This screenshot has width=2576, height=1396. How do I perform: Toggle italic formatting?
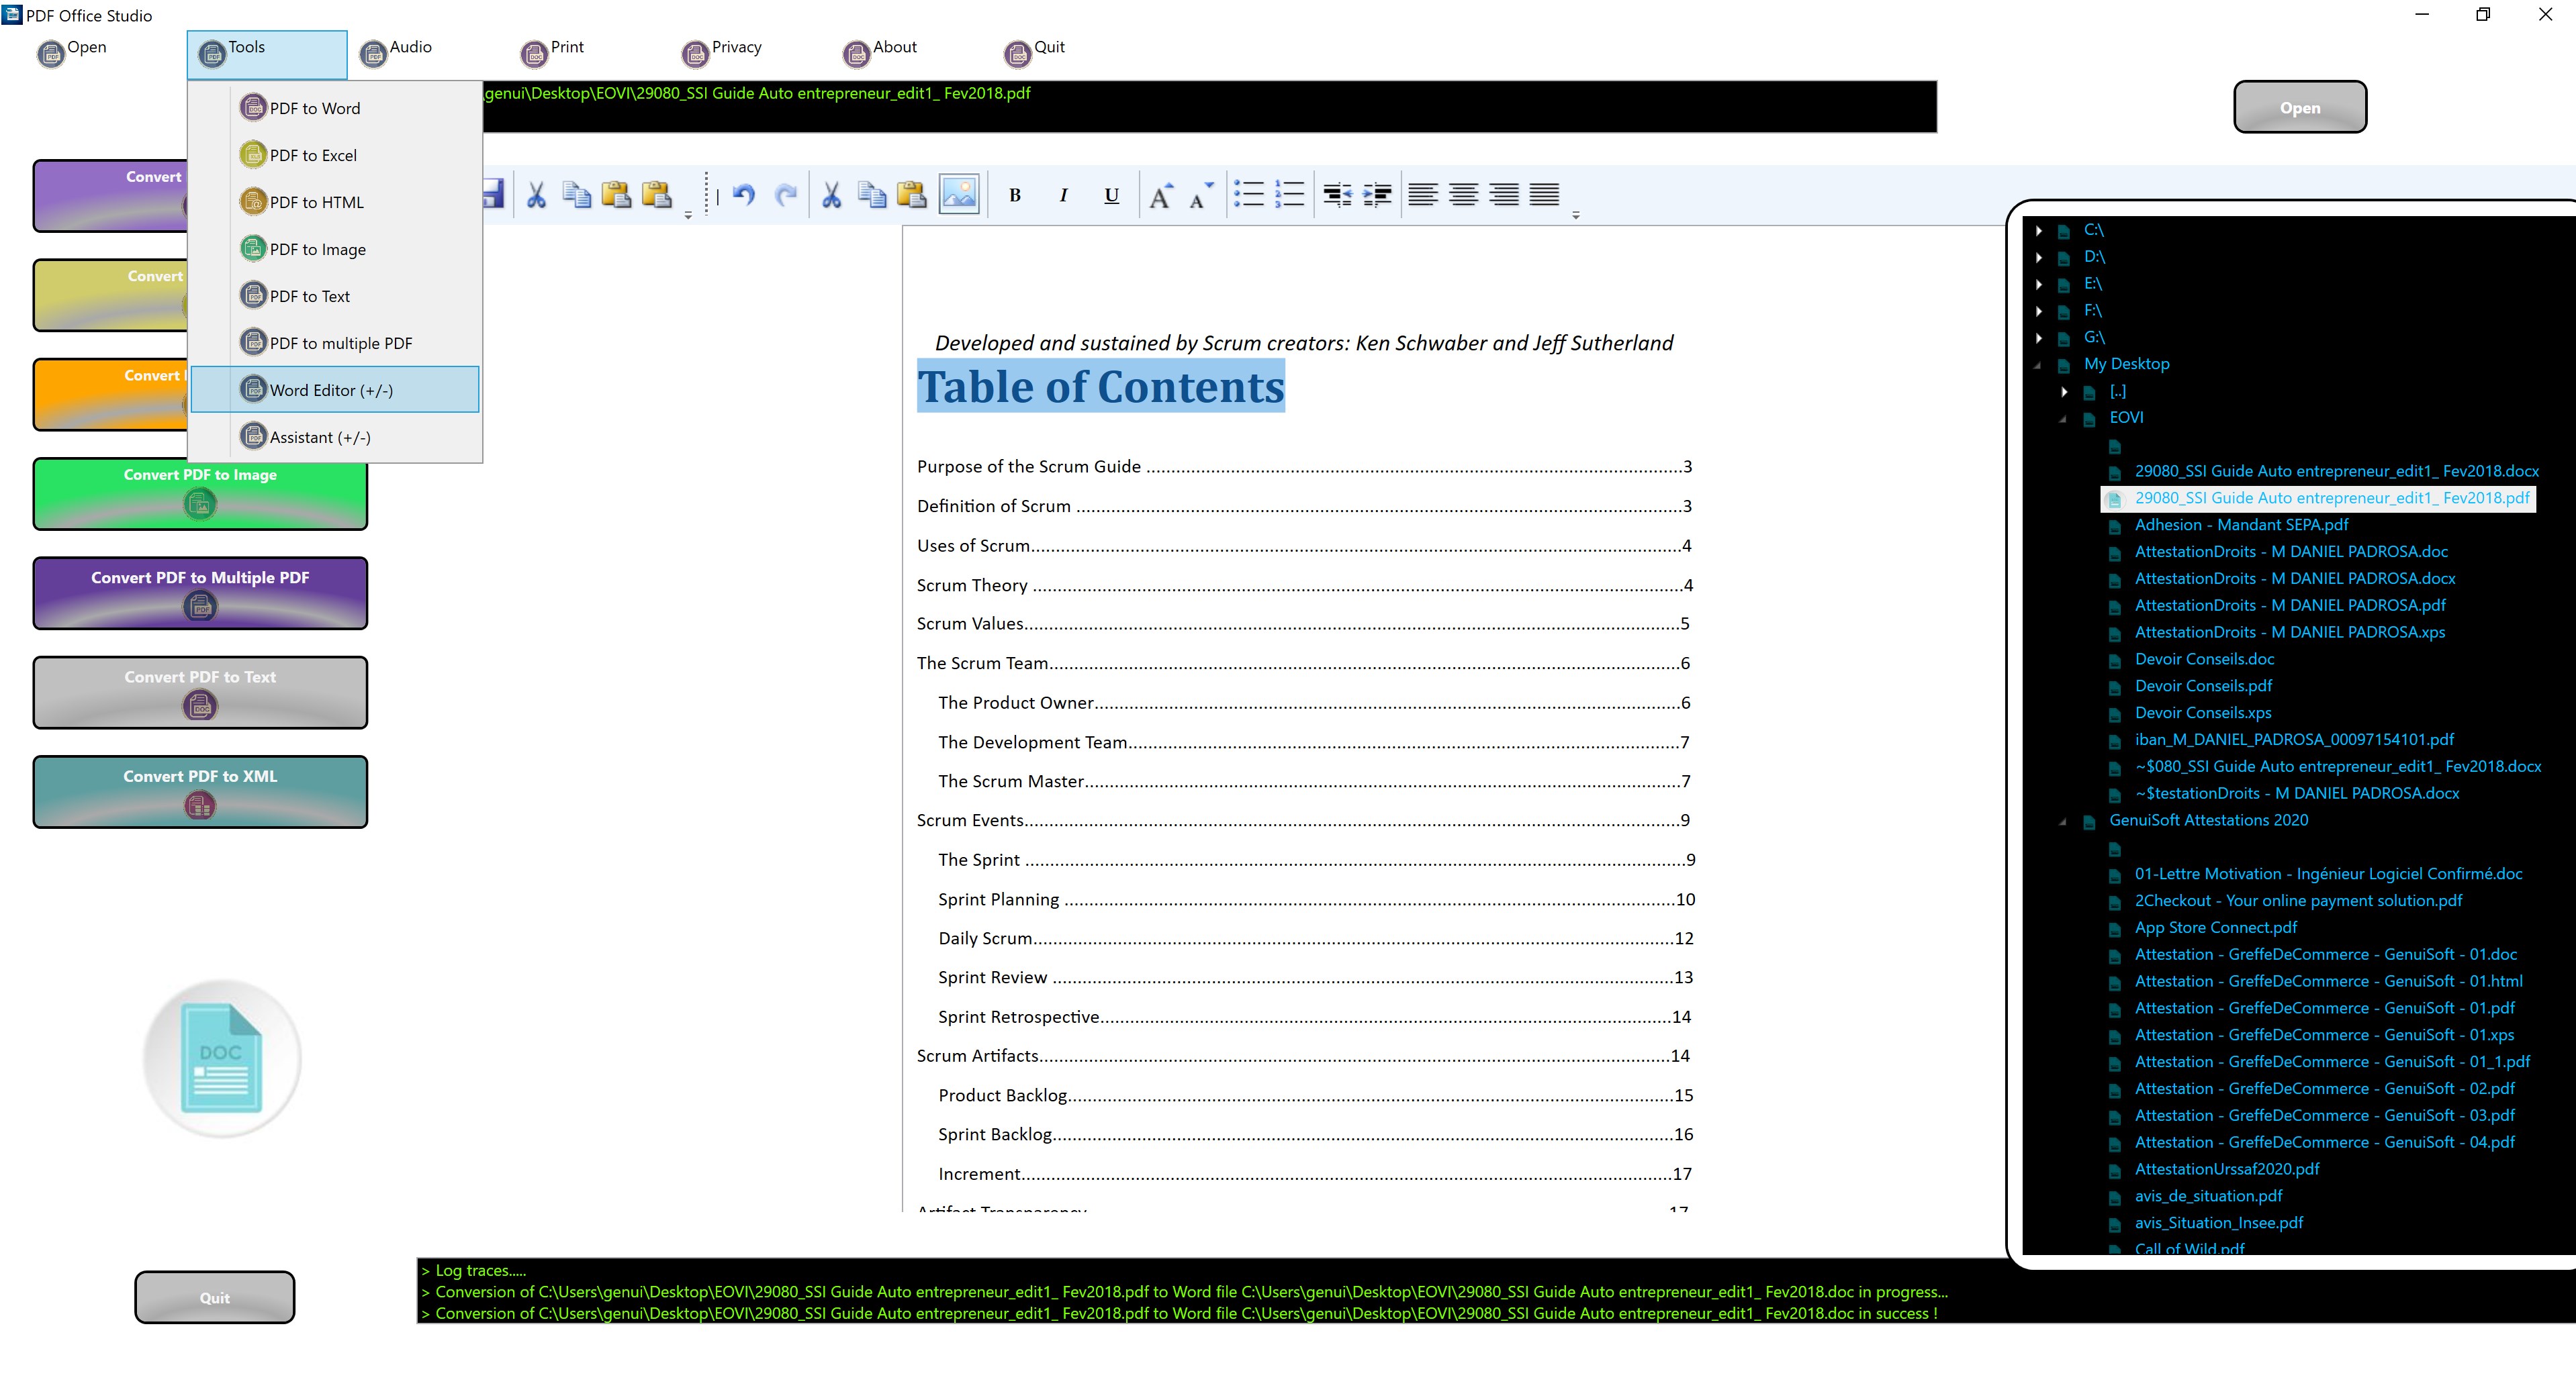pyautogui.click(x=1063, y=195)
